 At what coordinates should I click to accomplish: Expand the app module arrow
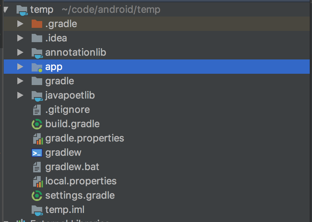click(20, 67)
